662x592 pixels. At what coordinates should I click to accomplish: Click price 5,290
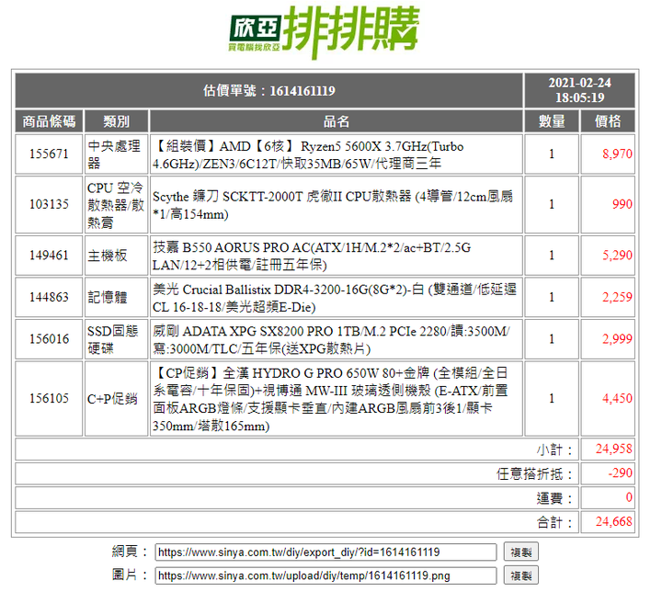click(x=617, y=255)
